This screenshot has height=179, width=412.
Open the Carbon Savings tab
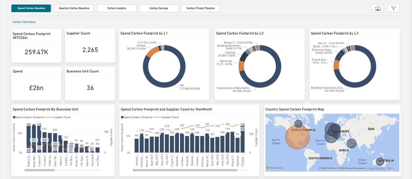(x=159, y=8)
